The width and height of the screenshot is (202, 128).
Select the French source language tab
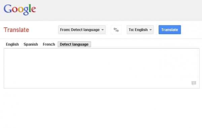click(49, 44)
